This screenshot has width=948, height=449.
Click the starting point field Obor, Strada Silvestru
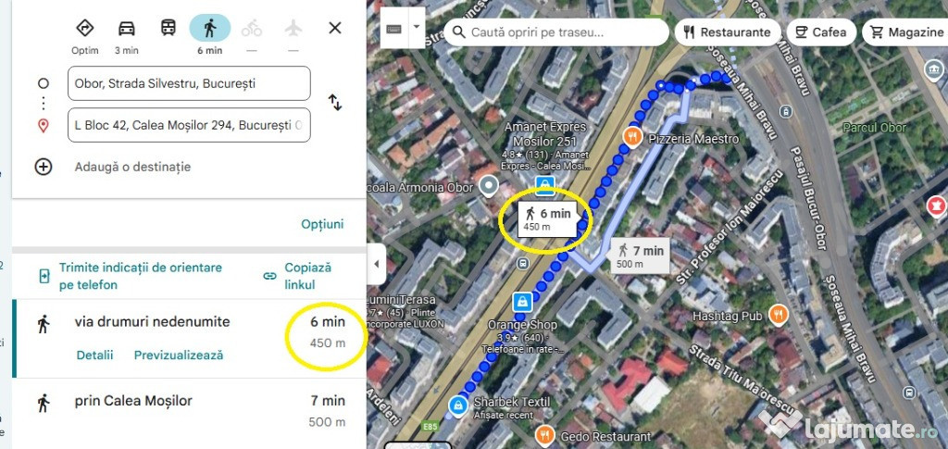click(x=189, y=83)
